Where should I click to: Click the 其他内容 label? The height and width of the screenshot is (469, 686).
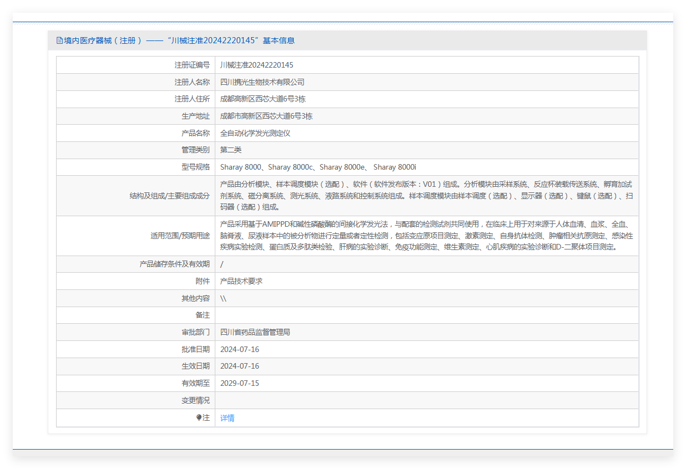(x=196, y=298)
